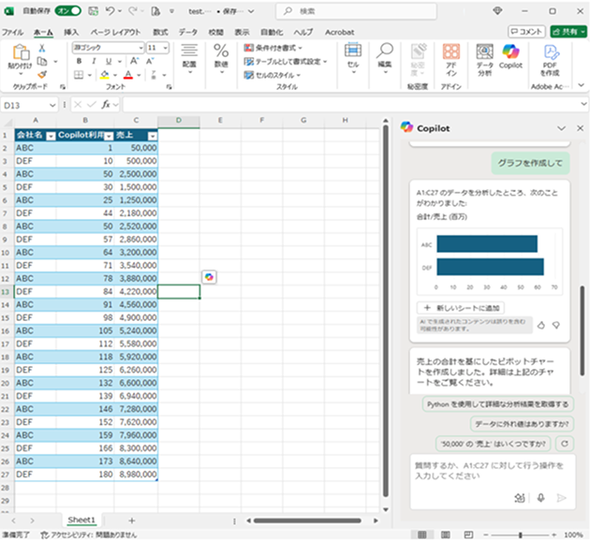Expand the formula bar

583,104
